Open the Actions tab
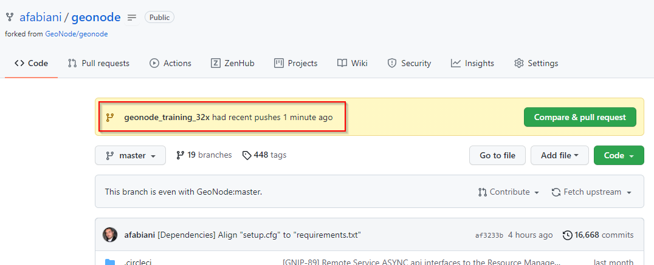 pos(170,63)
